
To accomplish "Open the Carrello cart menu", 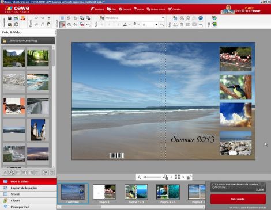I will click(x=175, y=9).
